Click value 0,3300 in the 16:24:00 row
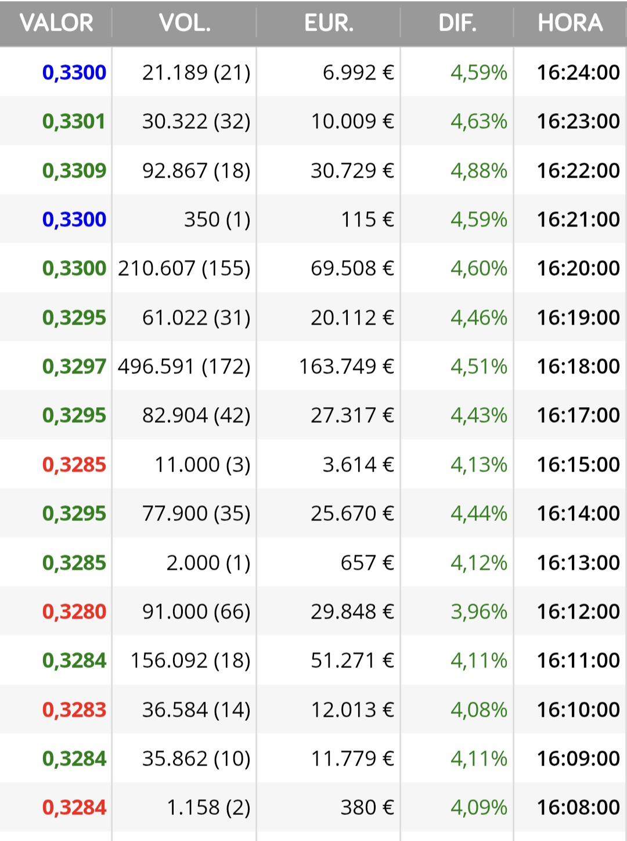Viewport: 627px width, 841px height. [x=74, y=73]
